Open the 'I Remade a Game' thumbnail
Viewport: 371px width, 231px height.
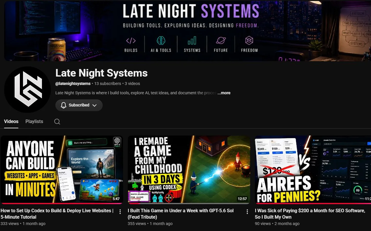click(189, 170)
